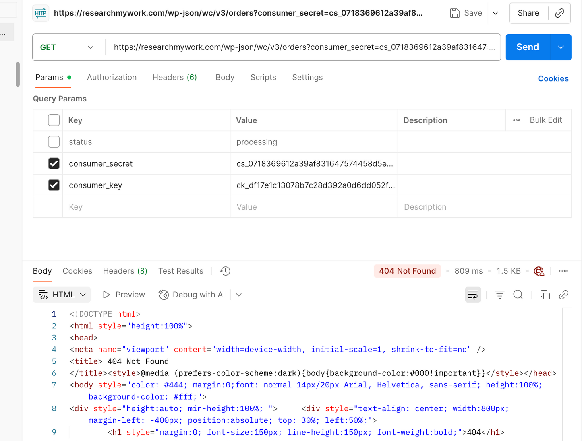The height and width of the screenshot is (441, 582).
Task: Expand the Send options arrow
Action: coord(561,47)
